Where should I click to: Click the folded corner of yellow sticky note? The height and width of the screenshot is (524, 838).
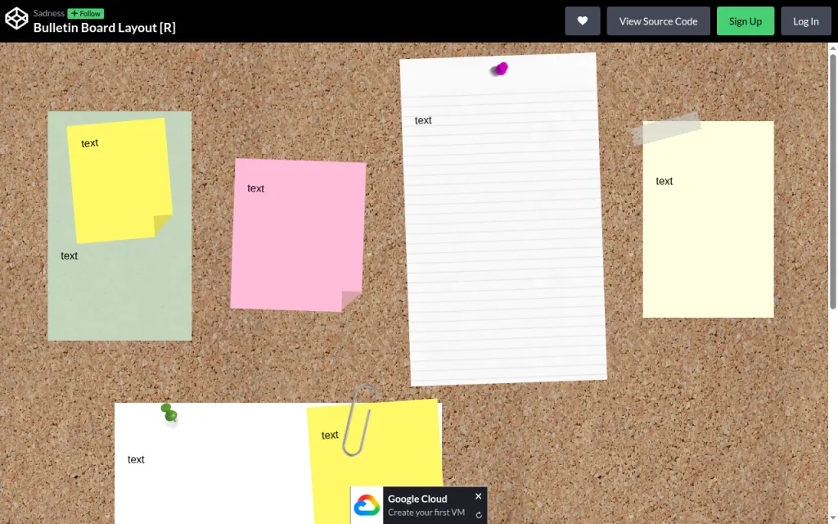click(x=162, y=224)
